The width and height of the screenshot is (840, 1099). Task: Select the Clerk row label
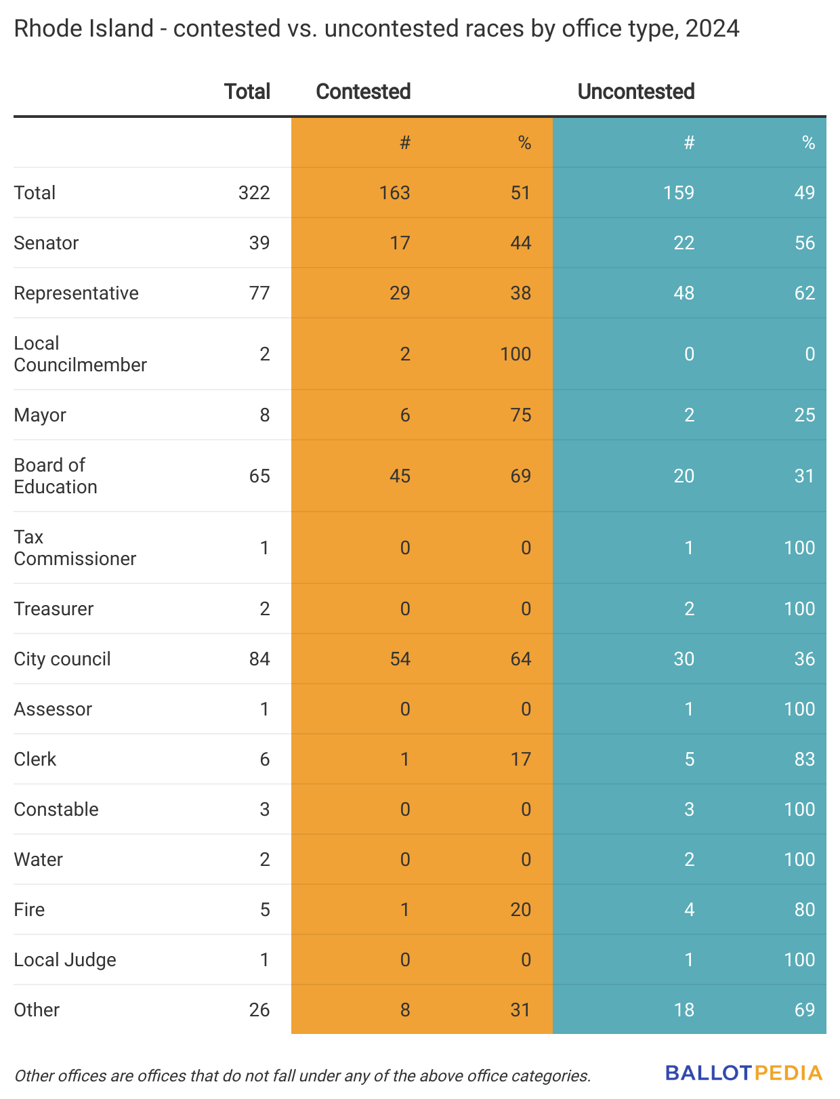pyautogui.click(x=35, y=759)
